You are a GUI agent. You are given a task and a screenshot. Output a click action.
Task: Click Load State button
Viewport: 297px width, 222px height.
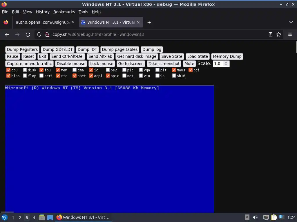(198, 56)
